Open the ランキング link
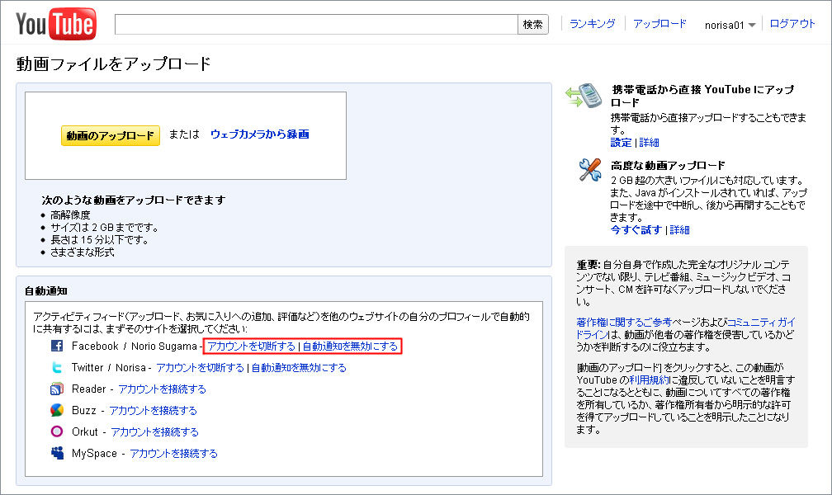This screenshot has width=832, height=495. click(592, 24)
